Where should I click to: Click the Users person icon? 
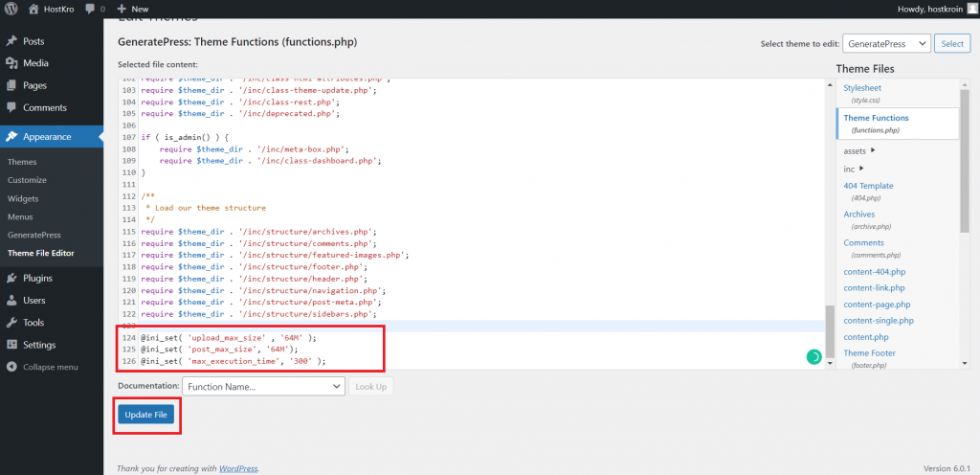(x=11, y=301)
